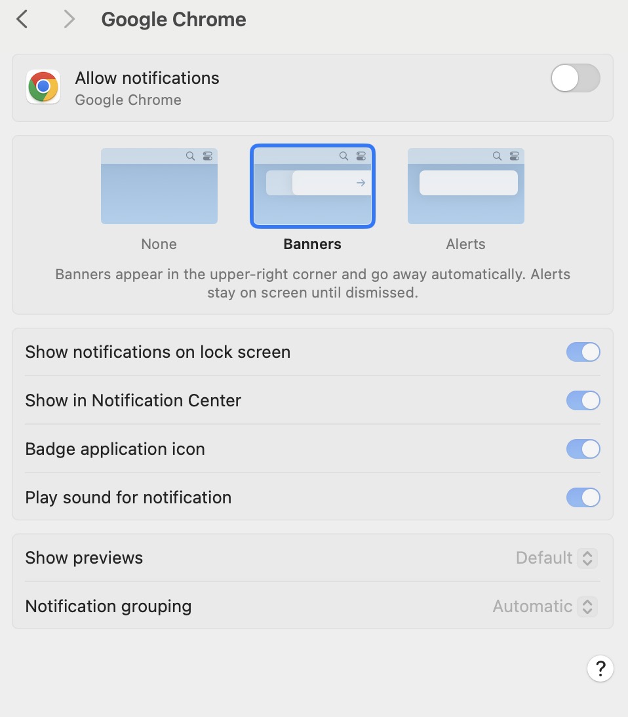The height and width of the screenshot is (717, 628).
Task: Click the Notification grouping label
Action: point(108,606)
